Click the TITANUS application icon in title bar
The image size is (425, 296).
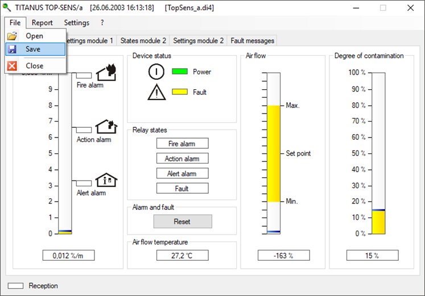[x=7, y=7]
